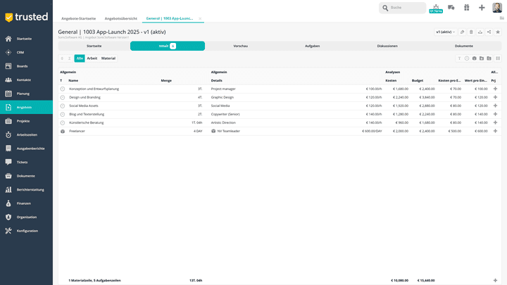The image size is (507, 285).
Task: Open the user avatar menu
Action: (x=497, y=8)
